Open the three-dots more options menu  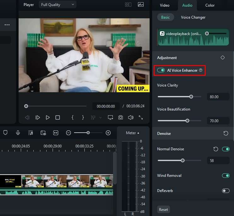tap(7, 25)
